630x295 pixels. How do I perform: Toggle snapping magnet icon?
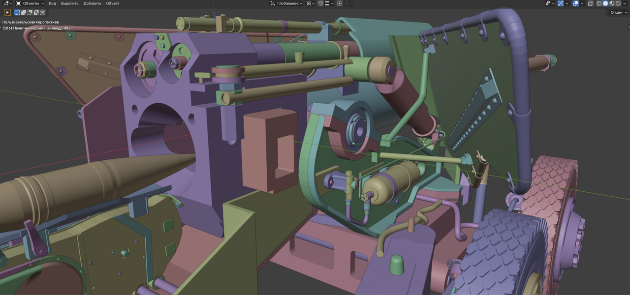(x=320, y=3)
